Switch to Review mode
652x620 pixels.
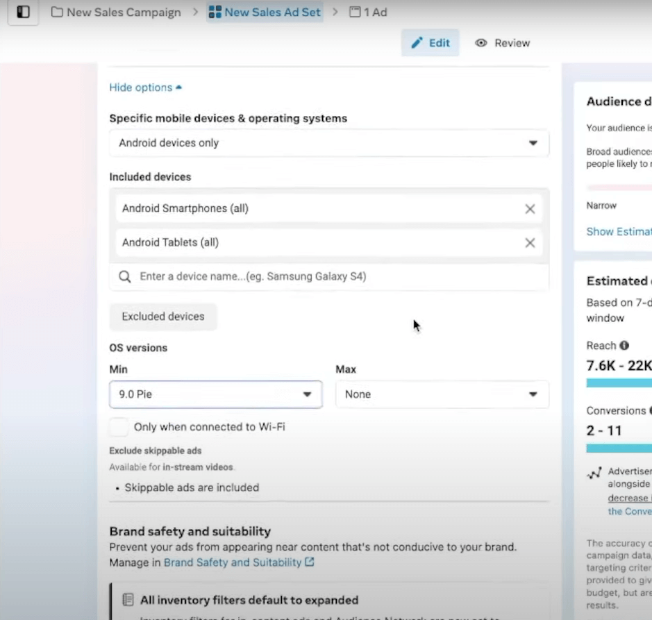click(x=502, y=43)
